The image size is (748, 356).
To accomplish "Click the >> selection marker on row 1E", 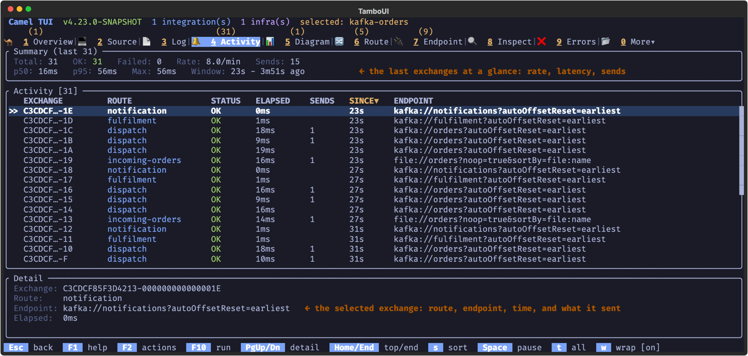I will click(14, 111).
